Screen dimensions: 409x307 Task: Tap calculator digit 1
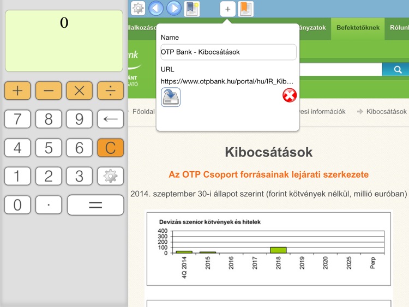(x=17, y=176)
